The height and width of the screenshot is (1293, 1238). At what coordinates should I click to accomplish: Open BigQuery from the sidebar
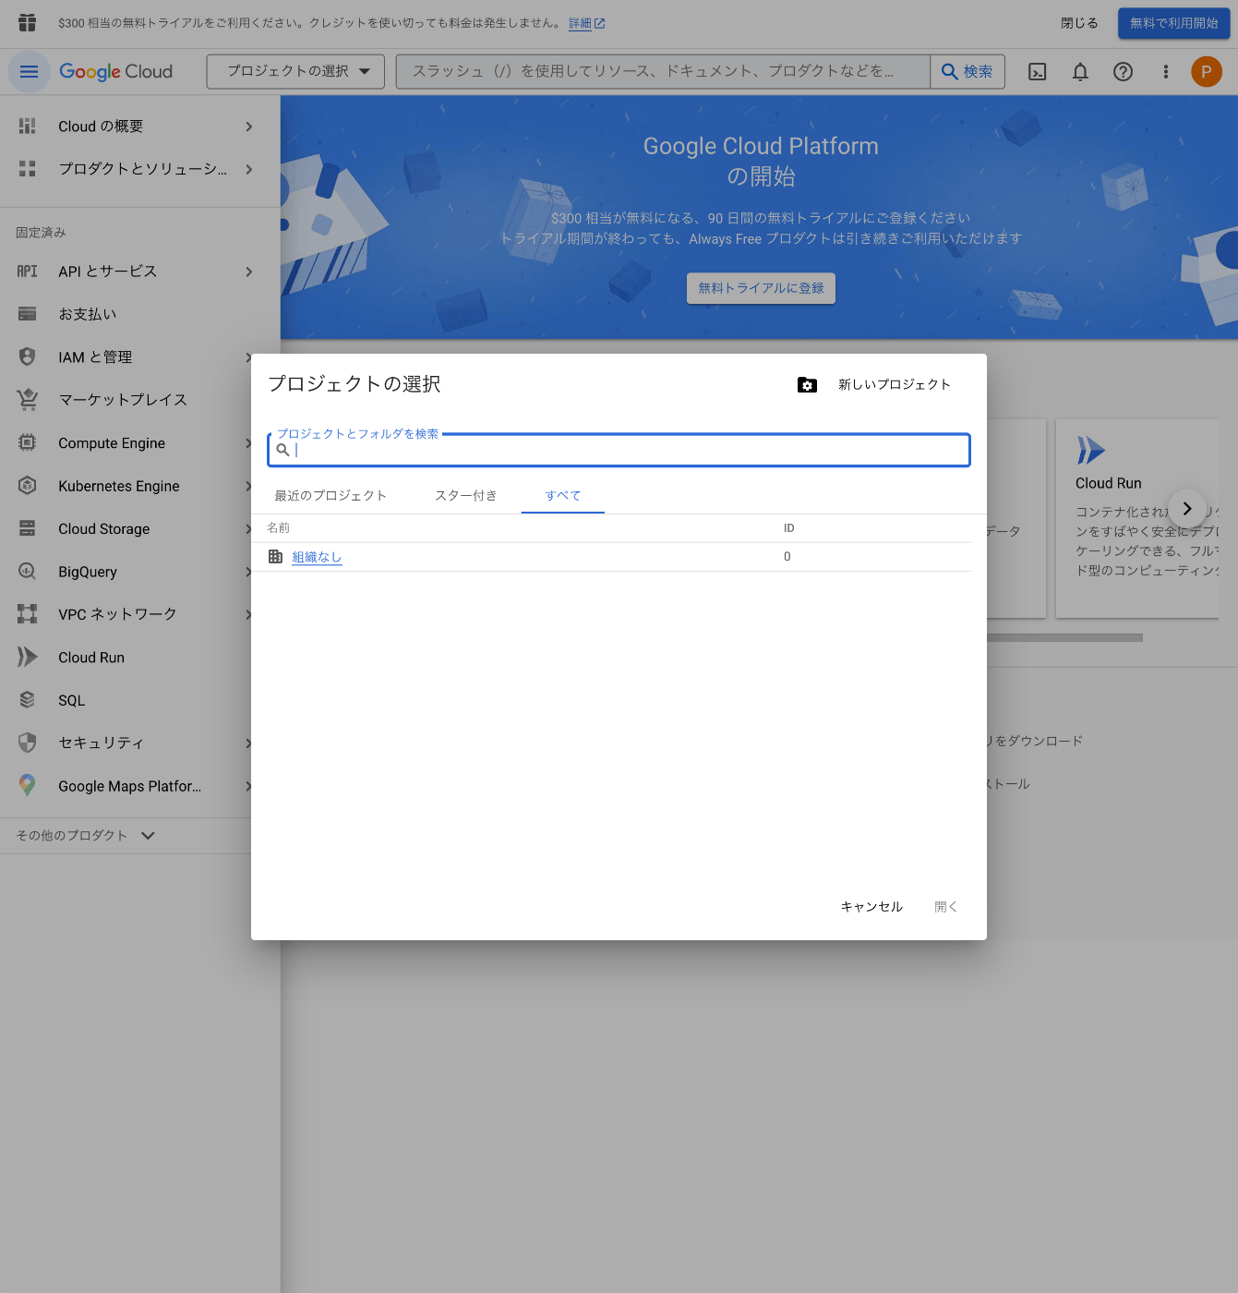[x=88, y=572]
